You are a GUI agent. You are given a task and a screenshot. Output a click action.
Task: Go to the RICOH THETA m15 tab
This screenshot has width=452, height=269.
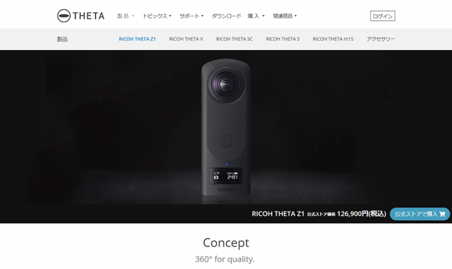click(334, 39)
